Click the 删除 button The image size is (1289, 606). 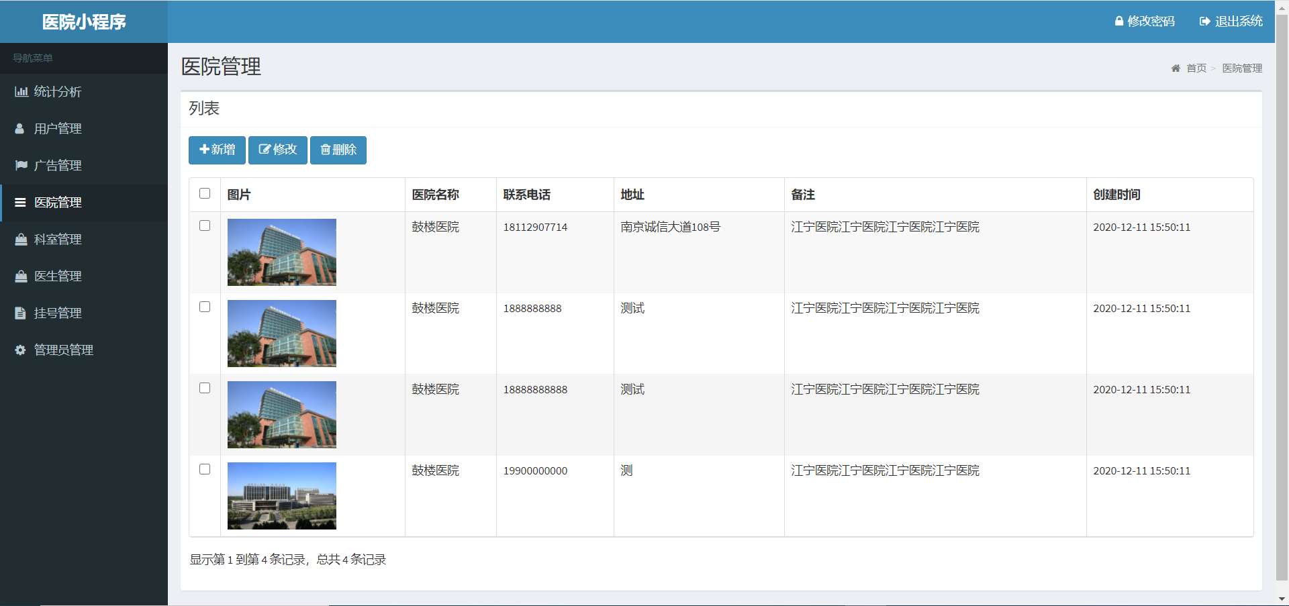(338, 150)
